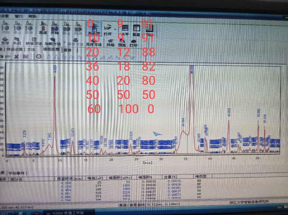288x215 pixels.
Task: Expand the dropdown arrow beside 打开
Action: tap(115, 29)
